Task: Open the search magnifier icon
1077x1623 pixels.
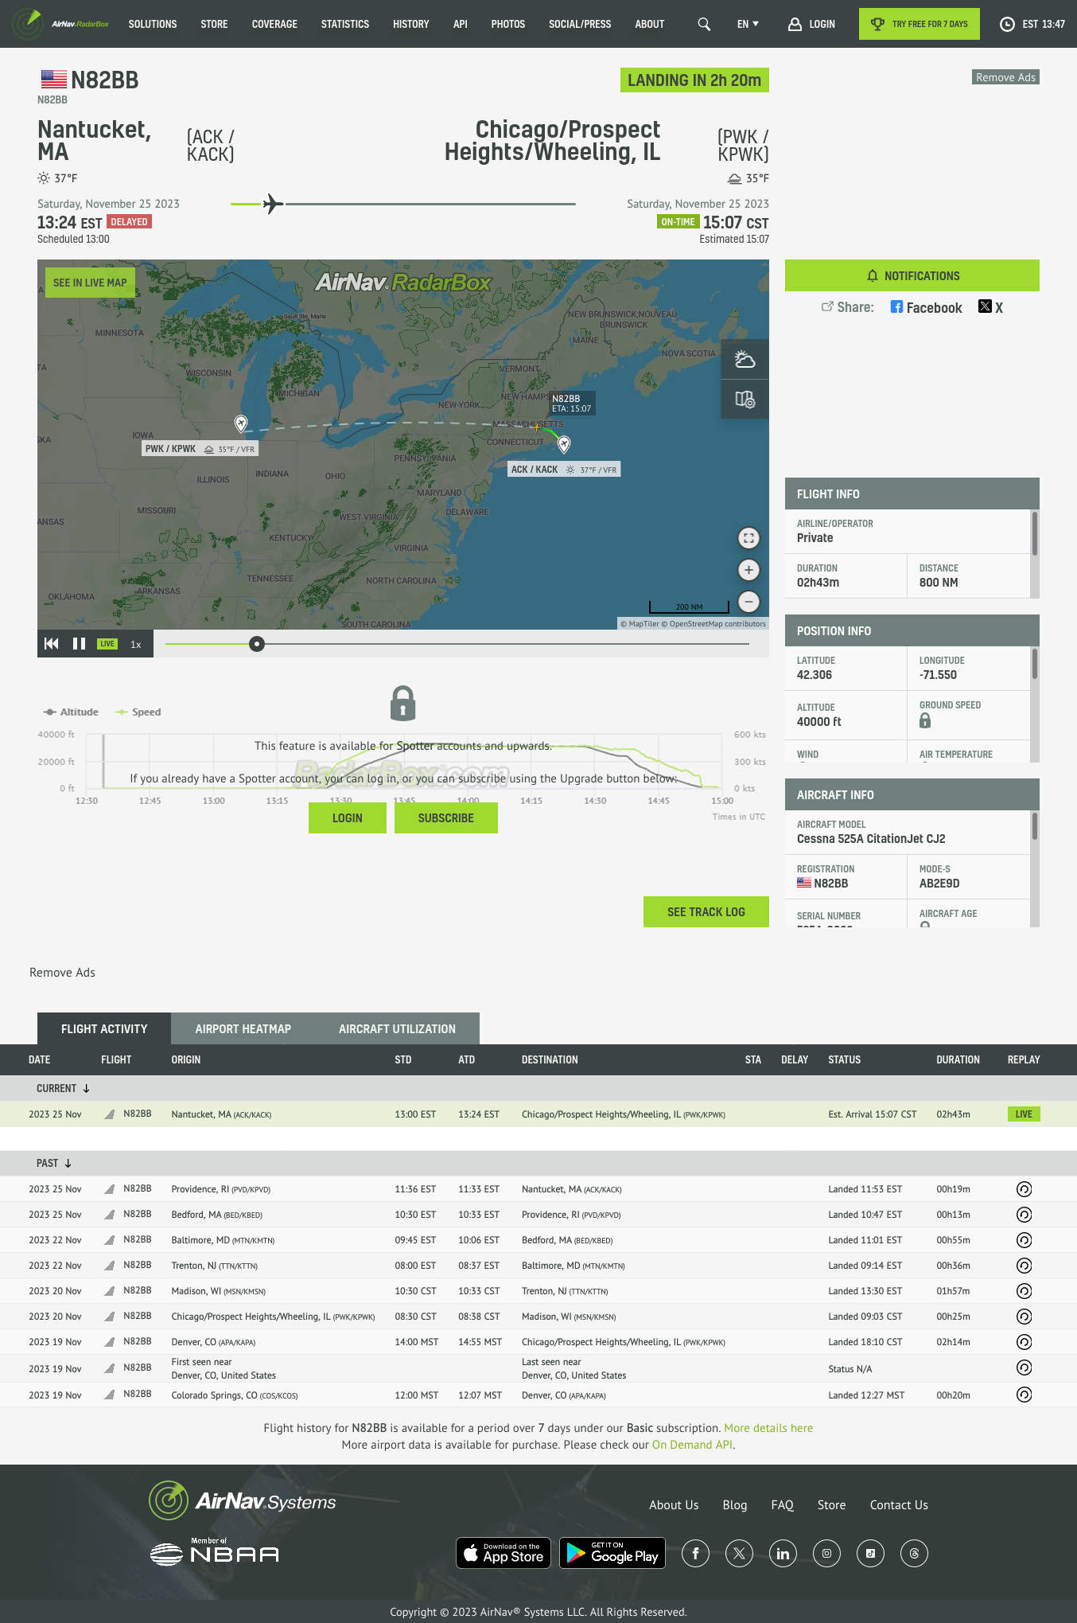Action: [x=704, y=24]
